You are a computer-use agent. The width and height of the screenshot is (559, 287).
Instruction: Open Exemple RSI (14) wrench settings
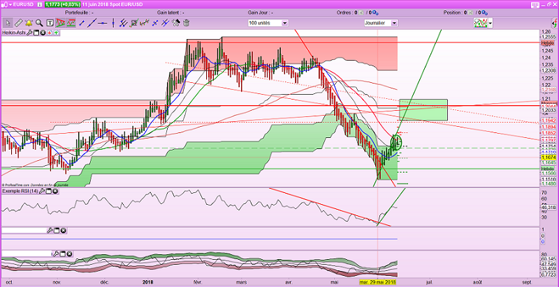click(42, 191)
